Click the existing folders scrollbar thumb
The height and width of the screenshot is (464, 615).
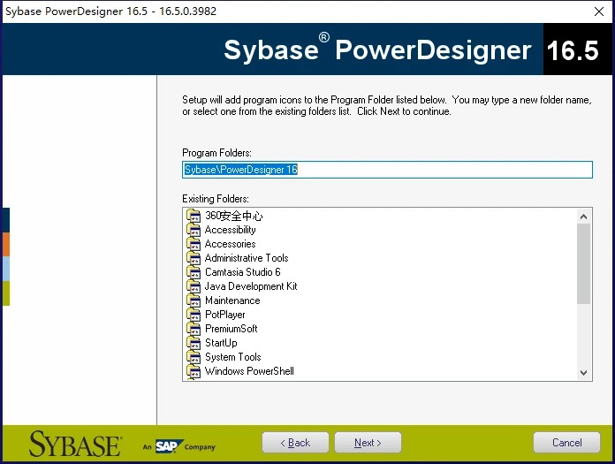pyautogui.click(x=583, y=263)
